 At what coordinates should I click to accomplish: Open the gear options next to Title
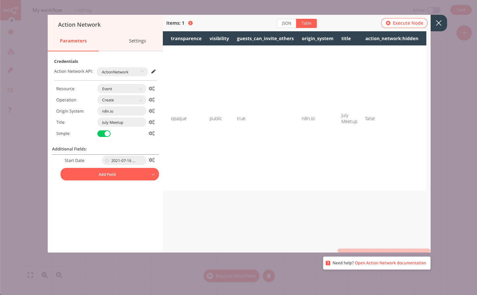click(152, 122)
